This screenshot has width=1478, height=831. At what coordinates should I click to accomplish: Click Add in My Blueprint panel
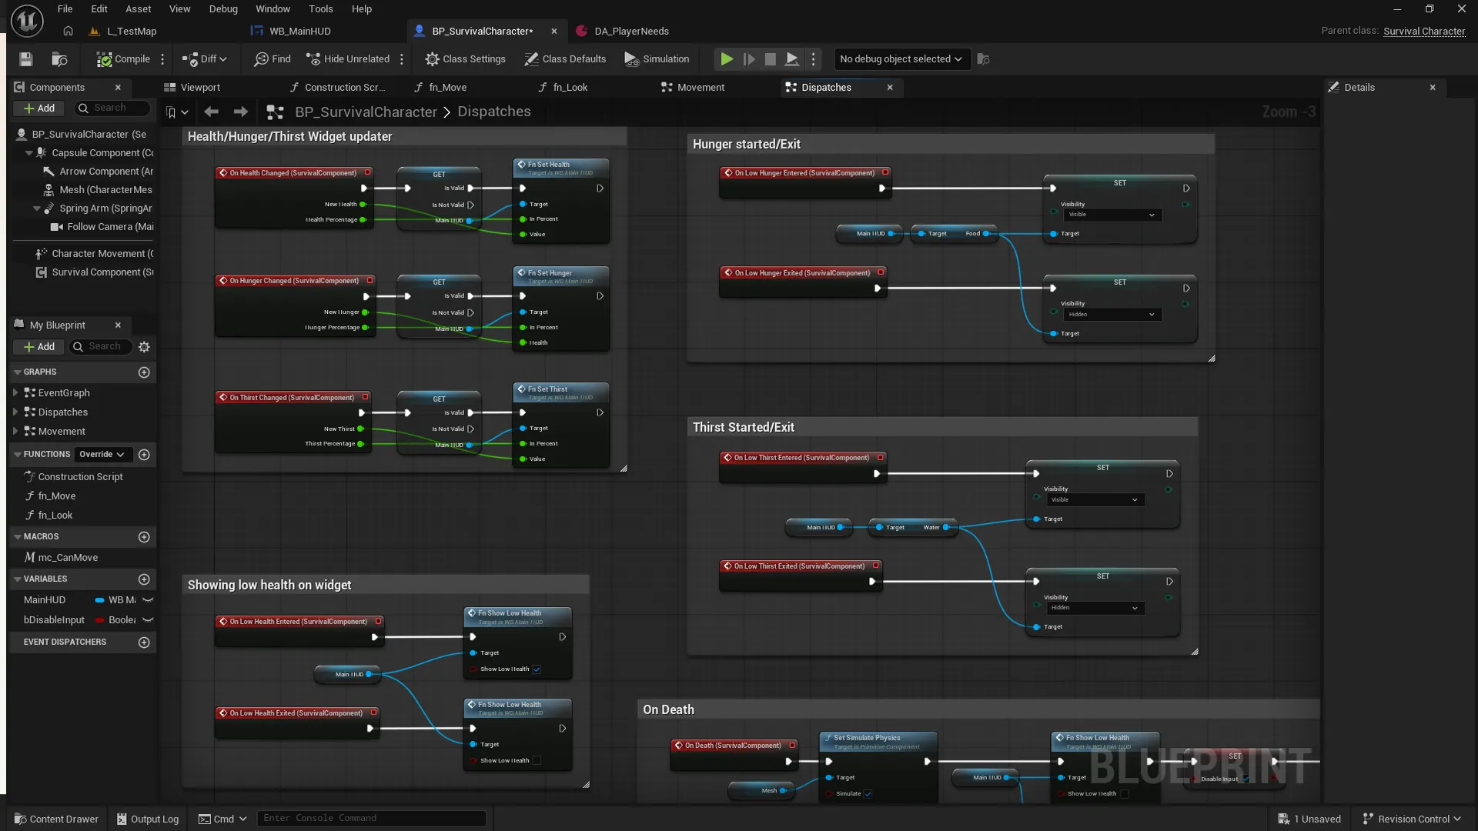point(39,347)
